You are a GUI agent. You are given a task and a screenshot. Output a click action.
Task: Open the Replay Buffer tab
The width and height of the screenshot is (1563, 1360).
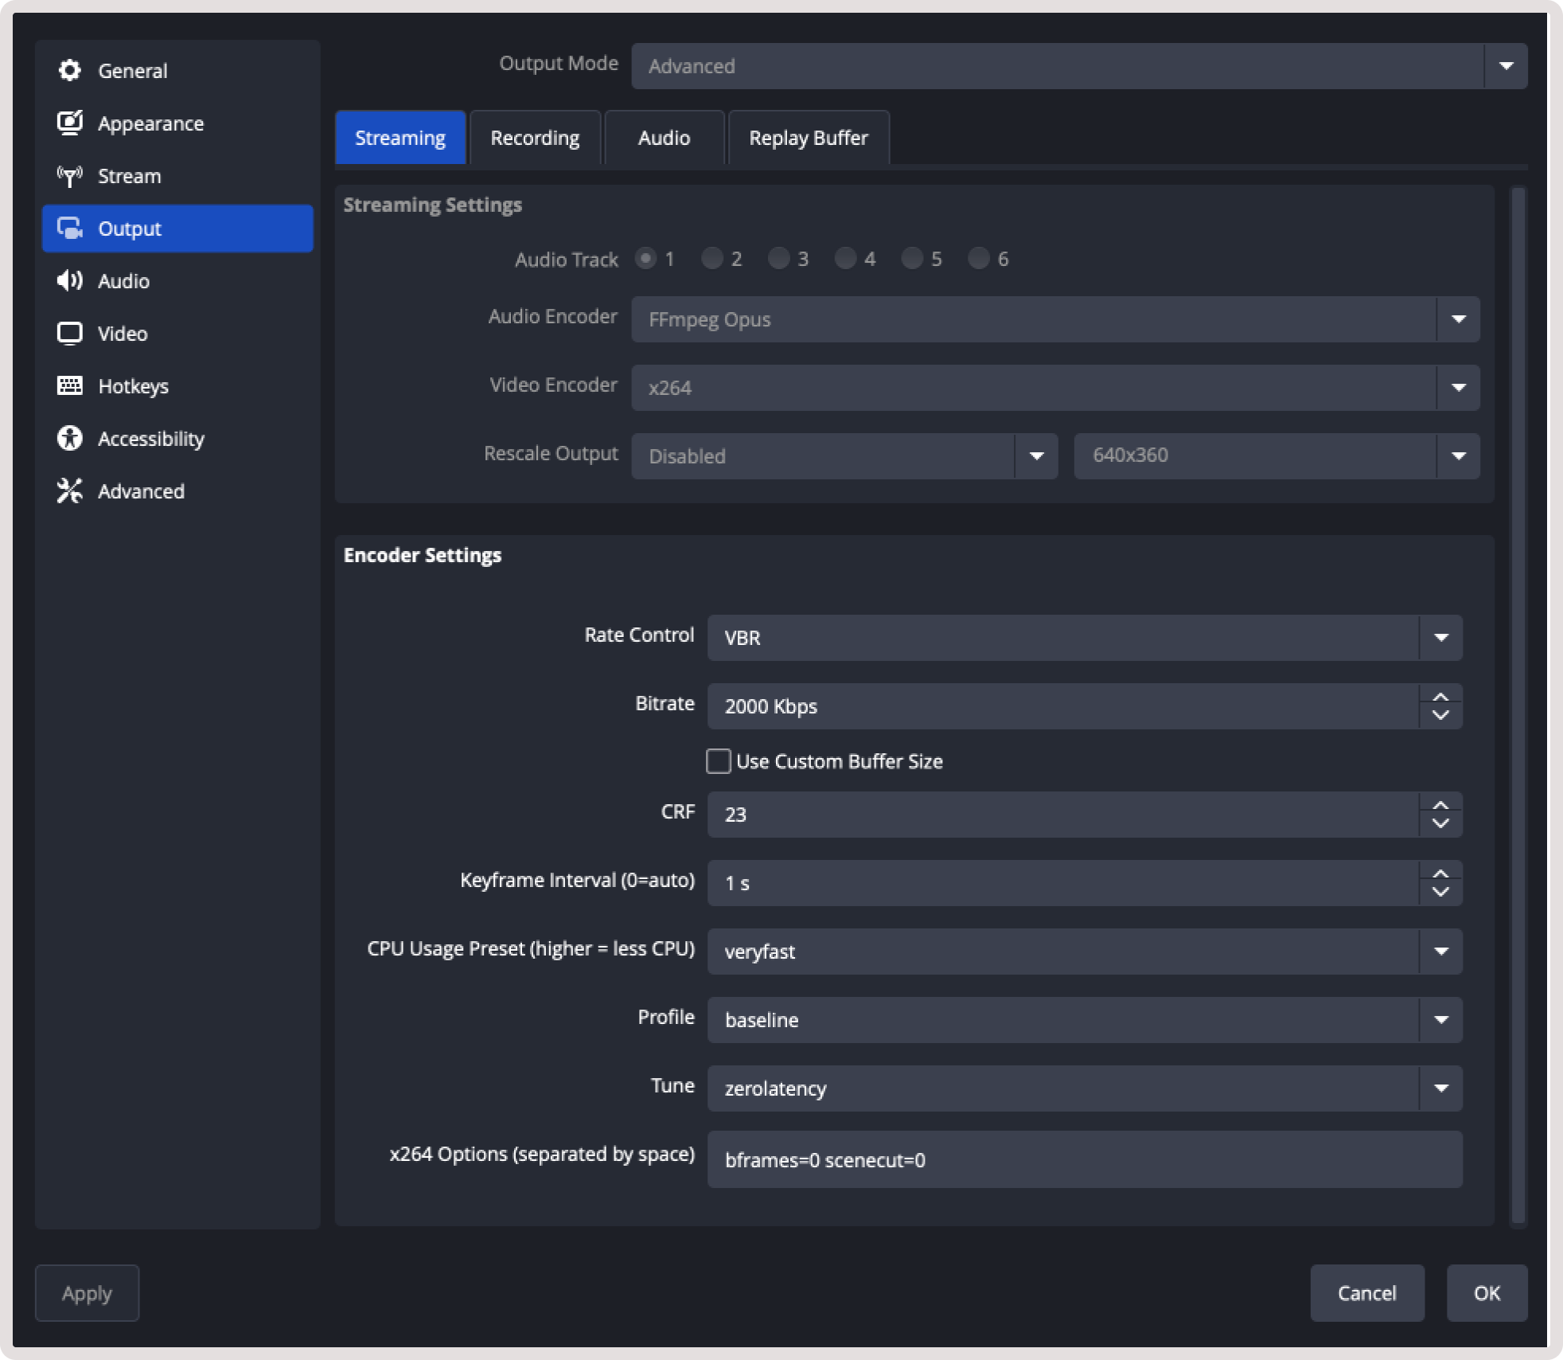pos(808,137)
